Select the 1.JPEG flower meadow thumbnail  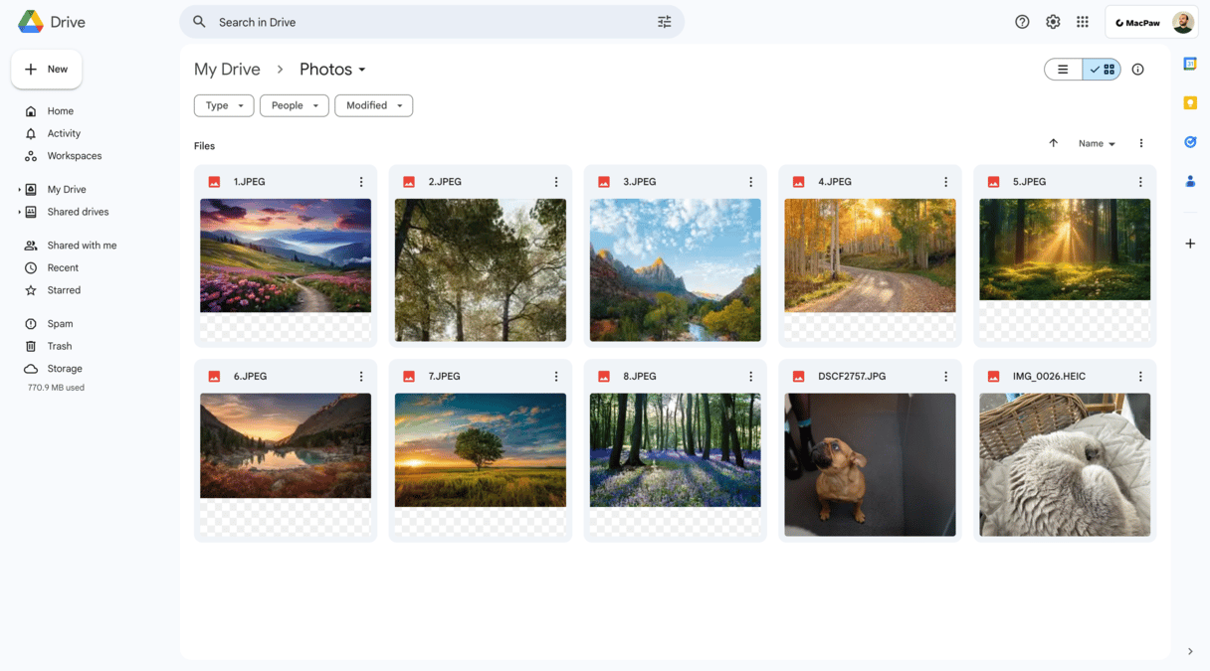tap(286, 255)
